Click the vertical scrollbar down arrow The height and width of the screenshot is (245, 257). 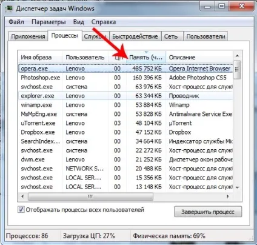238,187
